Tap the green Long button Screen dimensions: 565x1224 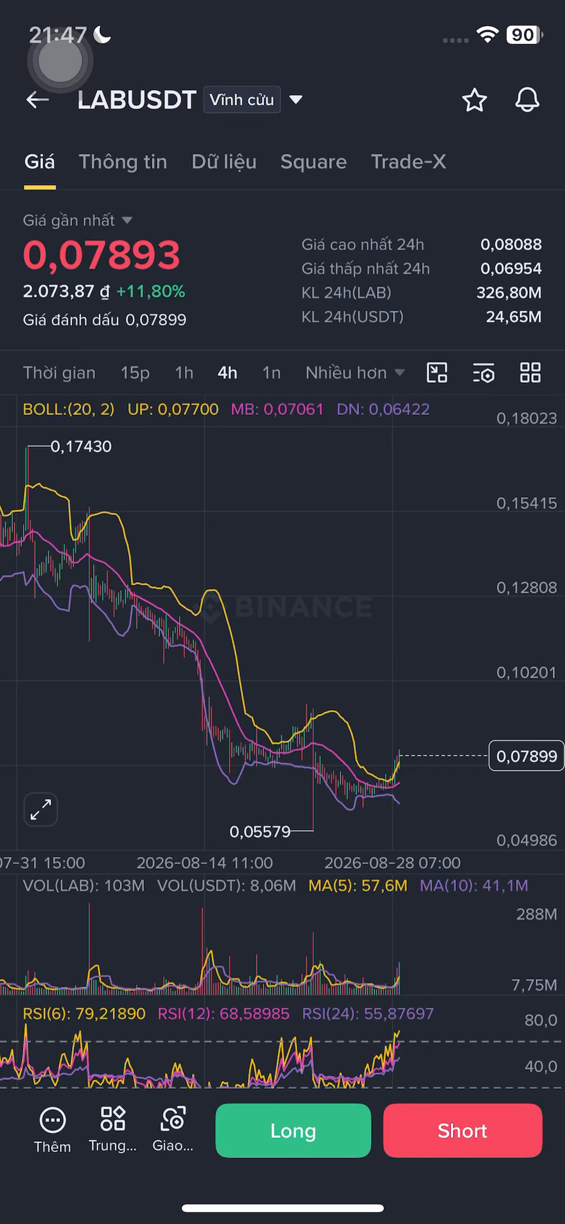[x=293, y=1131]
